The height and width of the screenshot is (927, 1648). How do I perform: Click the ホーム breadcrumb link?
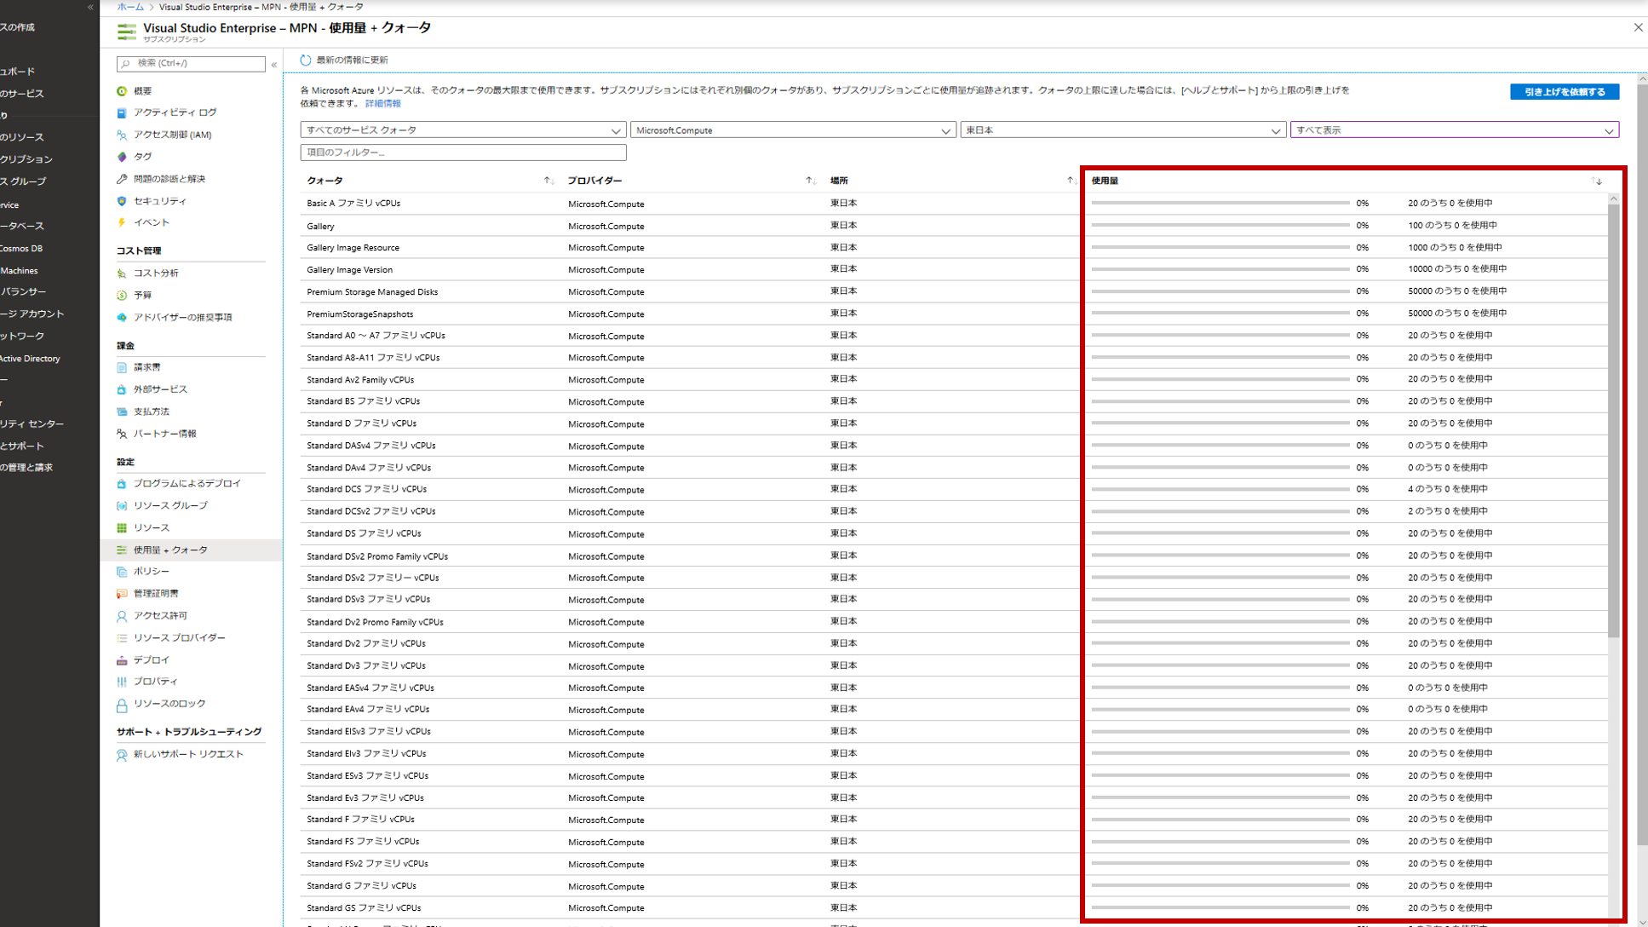(x=130, y=7)
